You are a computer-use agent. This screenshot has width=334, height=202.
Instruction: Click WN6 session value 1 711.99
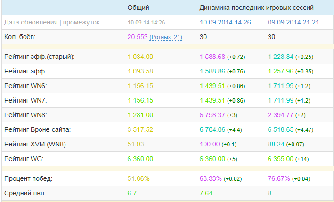(281, 86)
